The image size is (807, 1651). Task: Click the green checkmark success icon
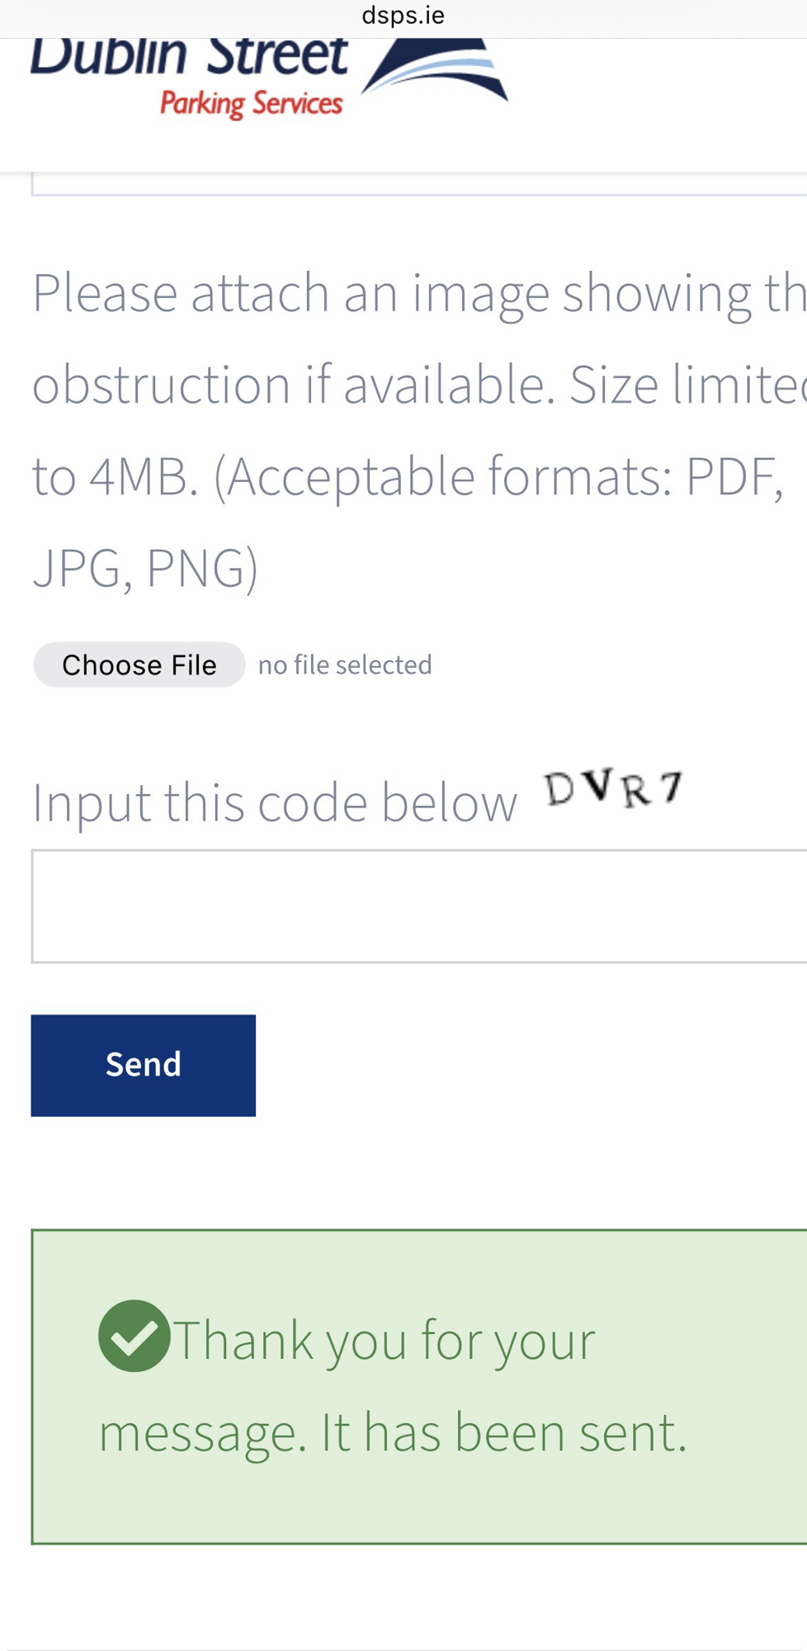tap(134, 1336)
